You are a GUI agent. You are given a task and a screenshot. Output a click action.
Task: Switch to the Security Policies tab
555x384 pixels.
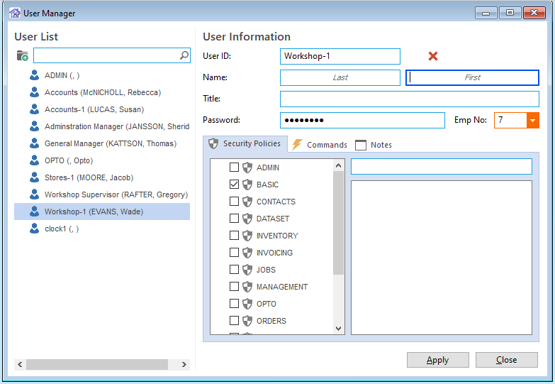(245, 143)
